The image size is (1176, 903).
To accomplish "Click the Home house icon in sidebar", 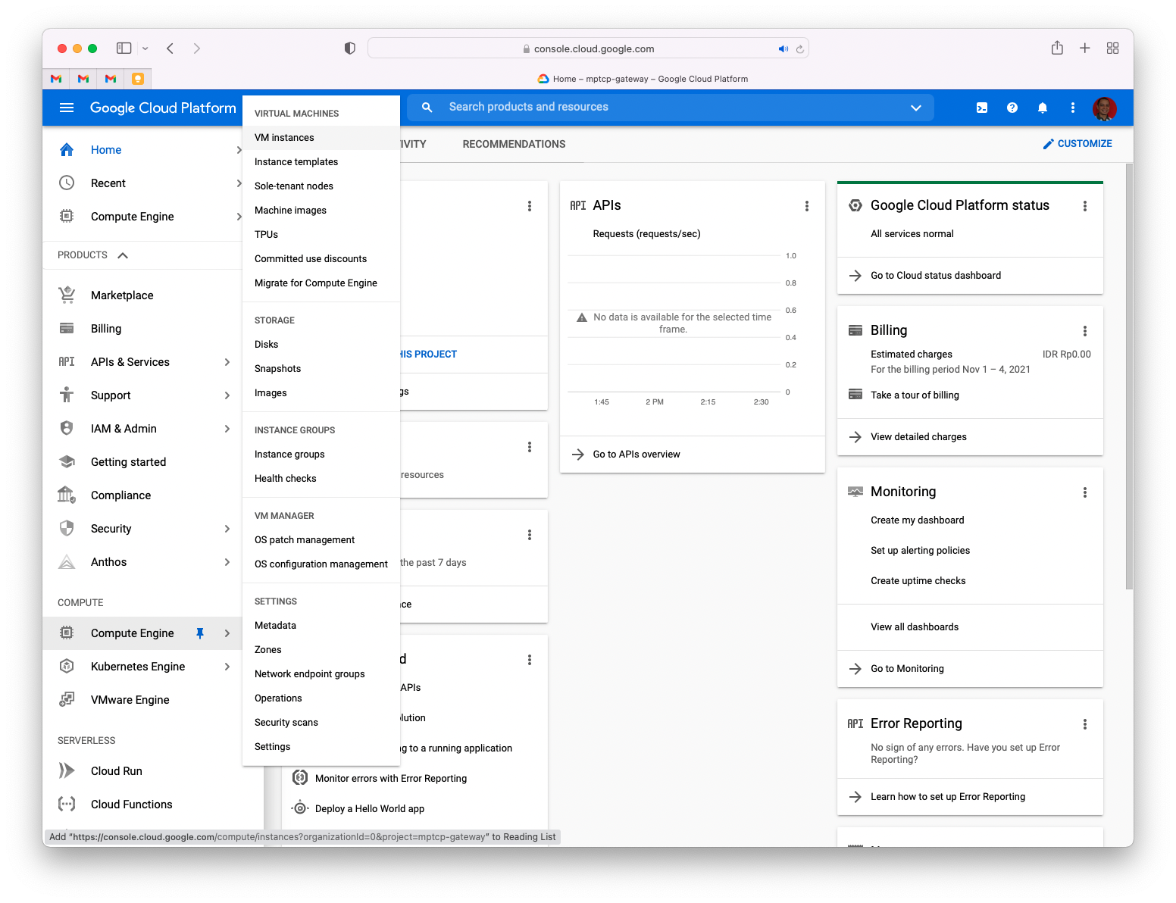I will click(67, 150).
